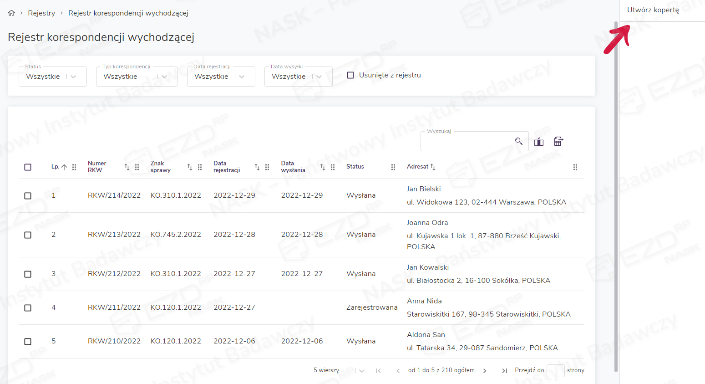Click the home icon in breadcrumb
This screenshot has width=705, height=384.
(11, 13)
